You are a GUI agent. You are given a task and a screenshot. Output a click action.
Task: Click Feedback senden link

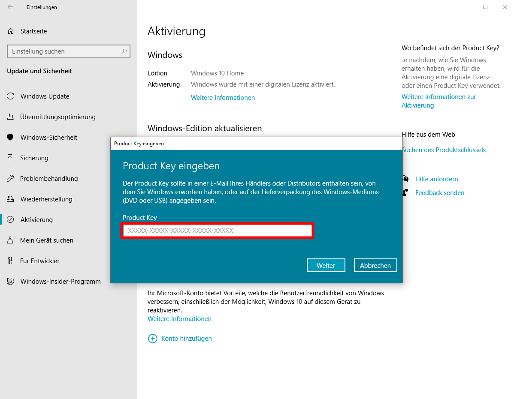440,193
